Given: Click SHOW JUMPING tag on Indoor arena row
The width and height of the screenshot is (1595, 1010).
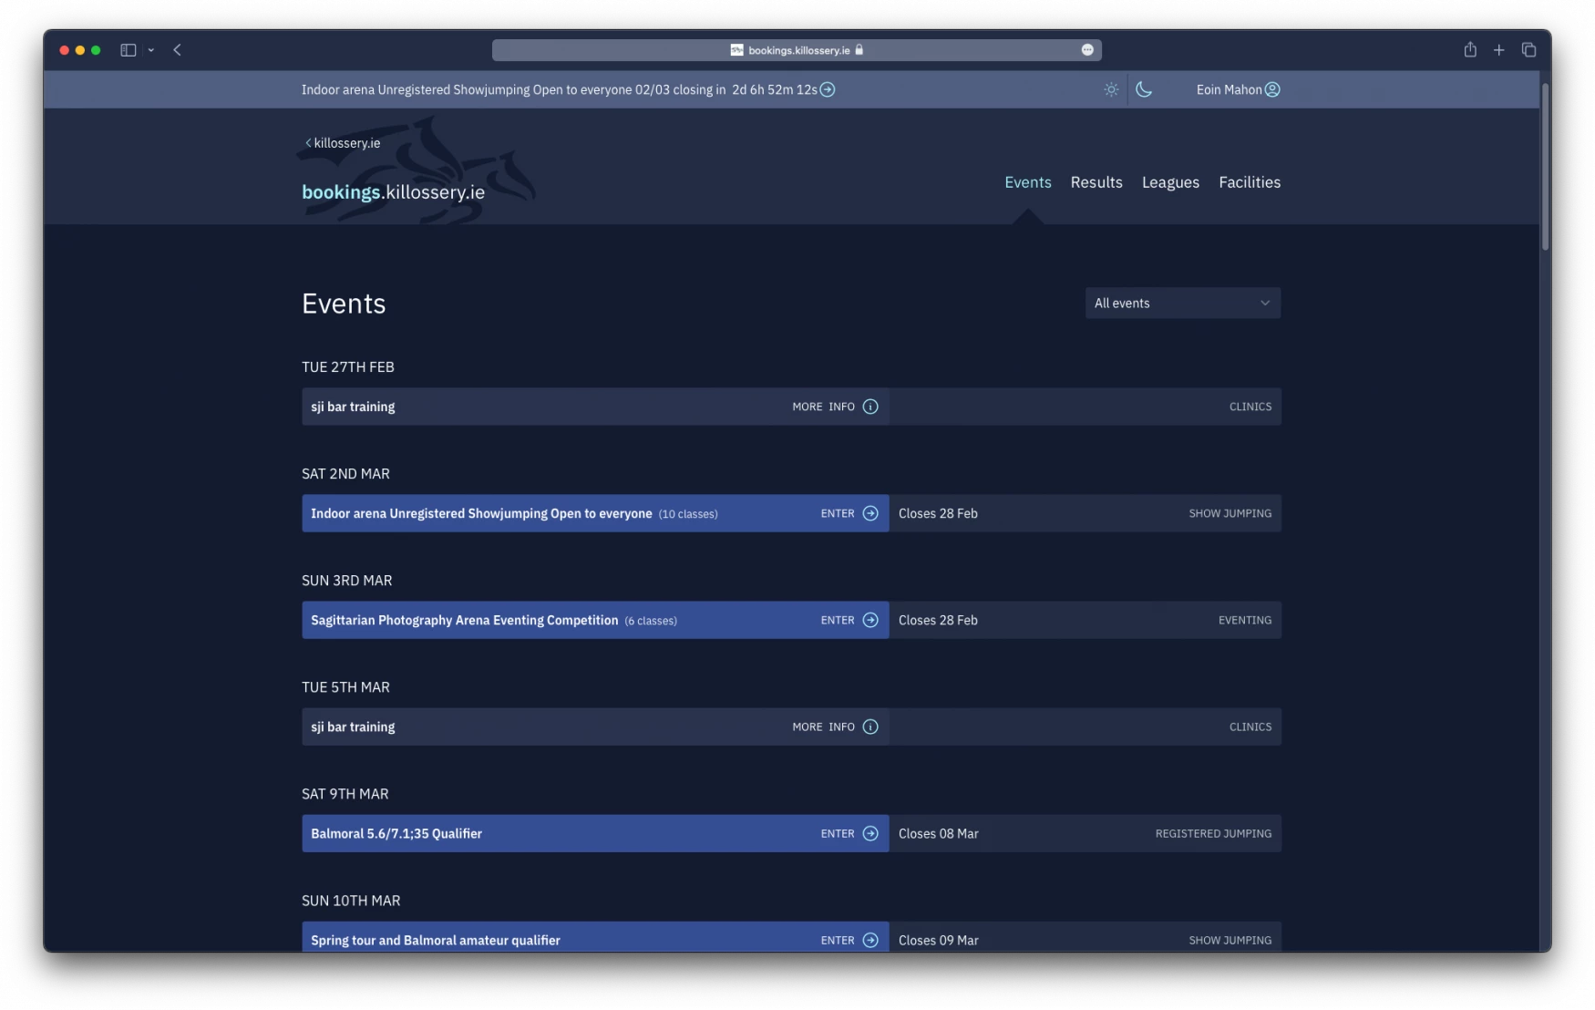Looking at the screenshot, I should point(1230,514).
